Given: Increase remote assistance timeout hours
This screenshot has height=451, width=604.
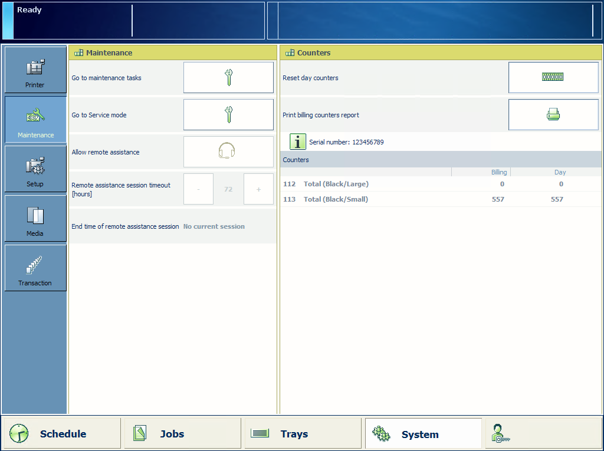Looking at the screenshot, I should click(258, 189).
